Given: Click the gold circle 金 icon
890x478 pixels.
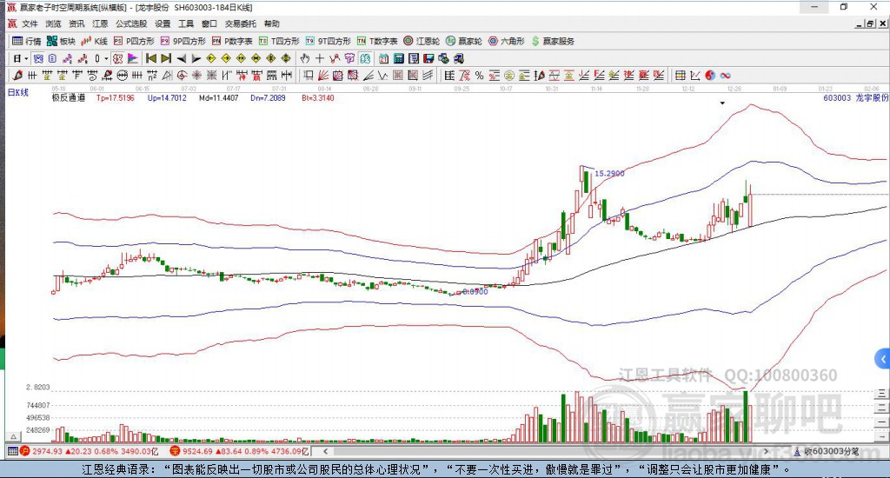Looking at the screenshot, I should click(x=509, y=76).
